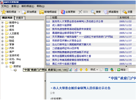Viewport: 136px width, 100px height.
Task: Open 精彩频道 dropdown arrow
Action: tap(19, 12)
